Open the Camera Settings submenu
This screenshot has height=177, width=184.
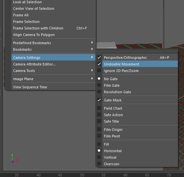coord(54,58)
